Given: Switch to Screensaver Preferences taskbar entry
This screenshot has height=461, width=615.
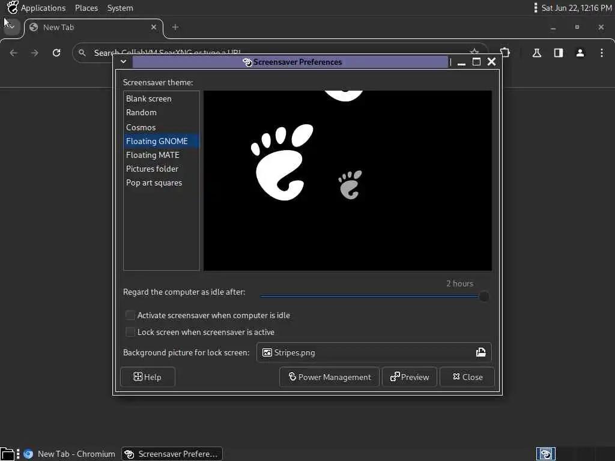Looking at the screenshot, I should (x=172, y=454).
